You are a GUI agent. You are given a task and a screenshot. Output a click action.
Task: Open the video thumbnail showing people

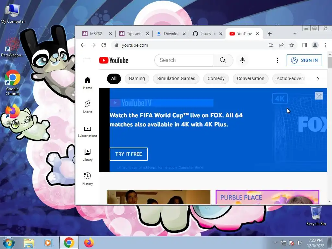tap(159, 197)
